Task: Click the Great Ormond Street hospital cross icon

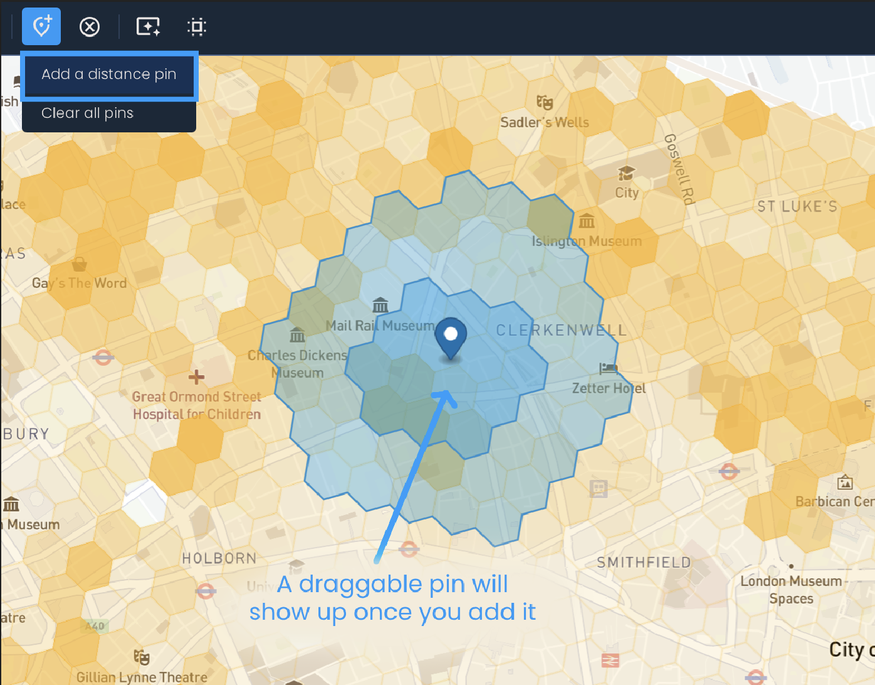Action: pos(197,377)
